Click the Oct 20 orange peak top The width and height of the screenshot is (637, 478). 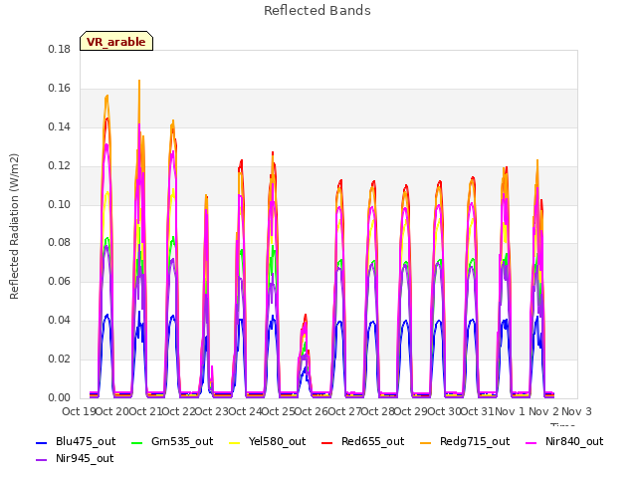click(106, 97)
